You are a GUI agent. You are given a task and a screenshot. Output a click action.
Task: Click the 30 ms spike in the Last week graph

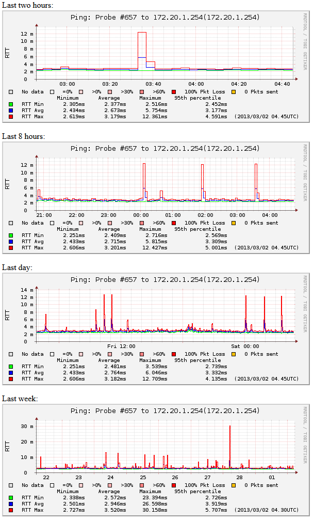230,427
